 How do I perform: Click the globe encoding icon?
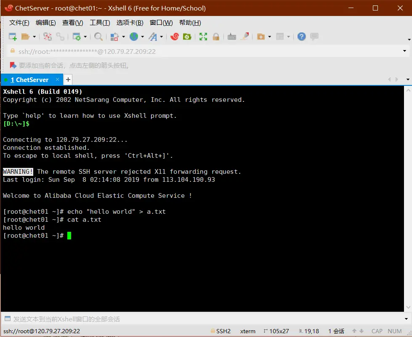pos(134,37)
